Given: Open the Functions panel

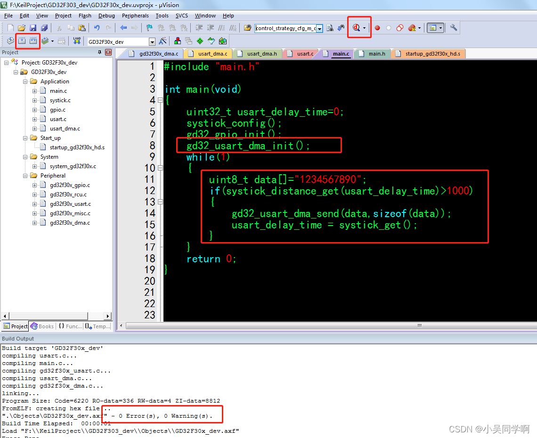Looking at the screenshot, I should point(70,326).
